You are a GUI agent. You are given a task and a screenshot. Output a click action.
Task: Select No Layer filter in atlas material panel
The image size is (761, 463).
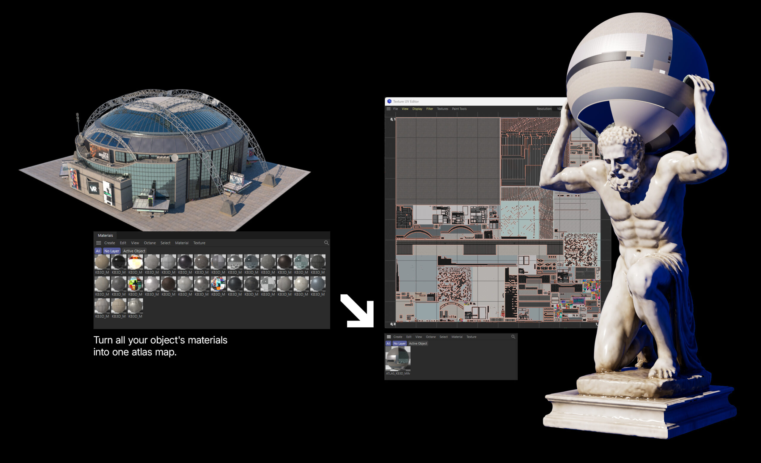pyautogui.click(x=399, y=343)
